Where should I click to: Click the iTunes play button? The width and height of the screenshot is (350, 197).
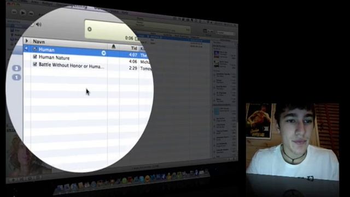[23, 13]
